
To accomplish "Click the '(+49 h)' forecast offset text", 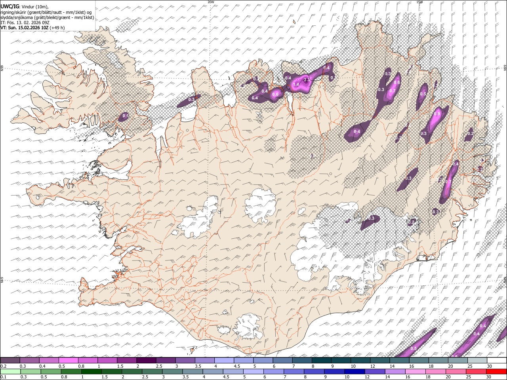I will click(x=57, y=28).
